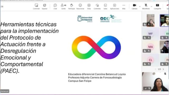Viewport: 169px width, 95px height.
Task: Open the Gente participants list
Action: coord(63,6)
